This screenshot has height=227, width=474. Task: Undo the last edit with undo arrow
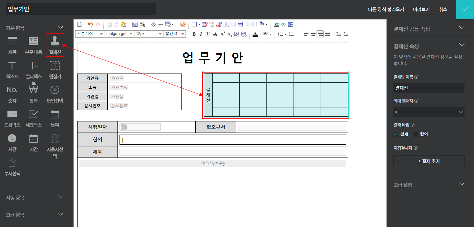tap(90, 24)
